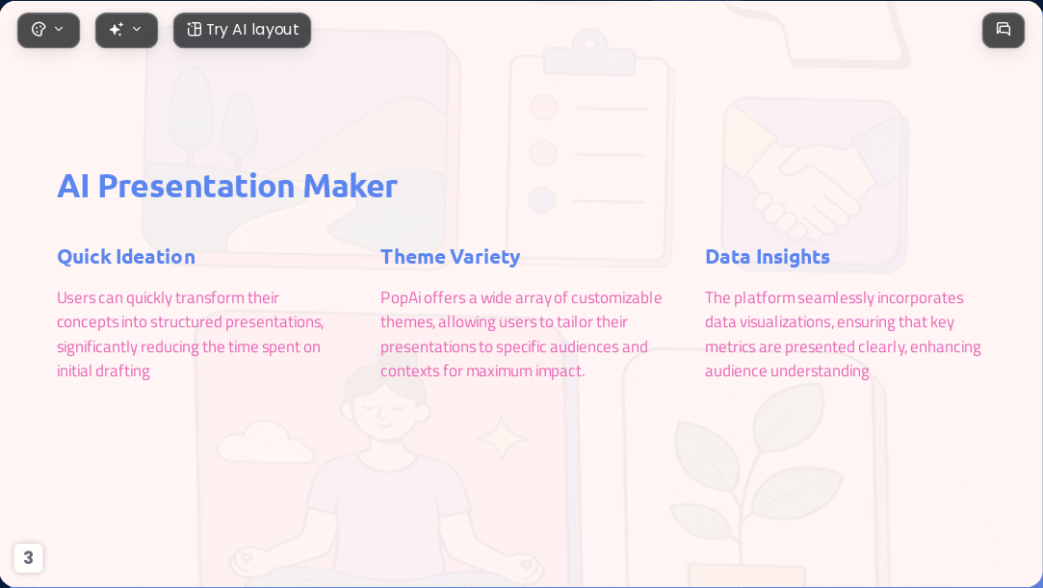Select the PopAi customizable themes paragraph
Screen dimensions: 1043x588
coord(522,334)
